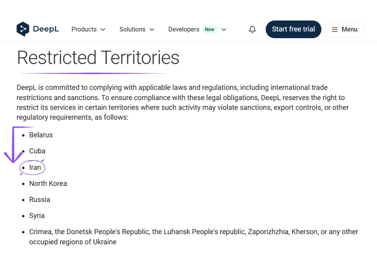This screenshot has width=377, height=266.
Task: Click the hamburger lines icon beside Menu
Action: tap(335, 29)
